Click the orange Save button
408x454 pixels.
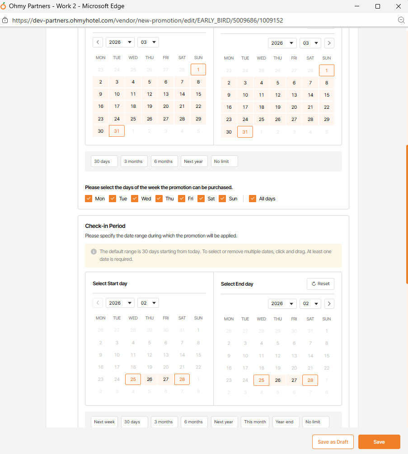click(x=379, y=442)
